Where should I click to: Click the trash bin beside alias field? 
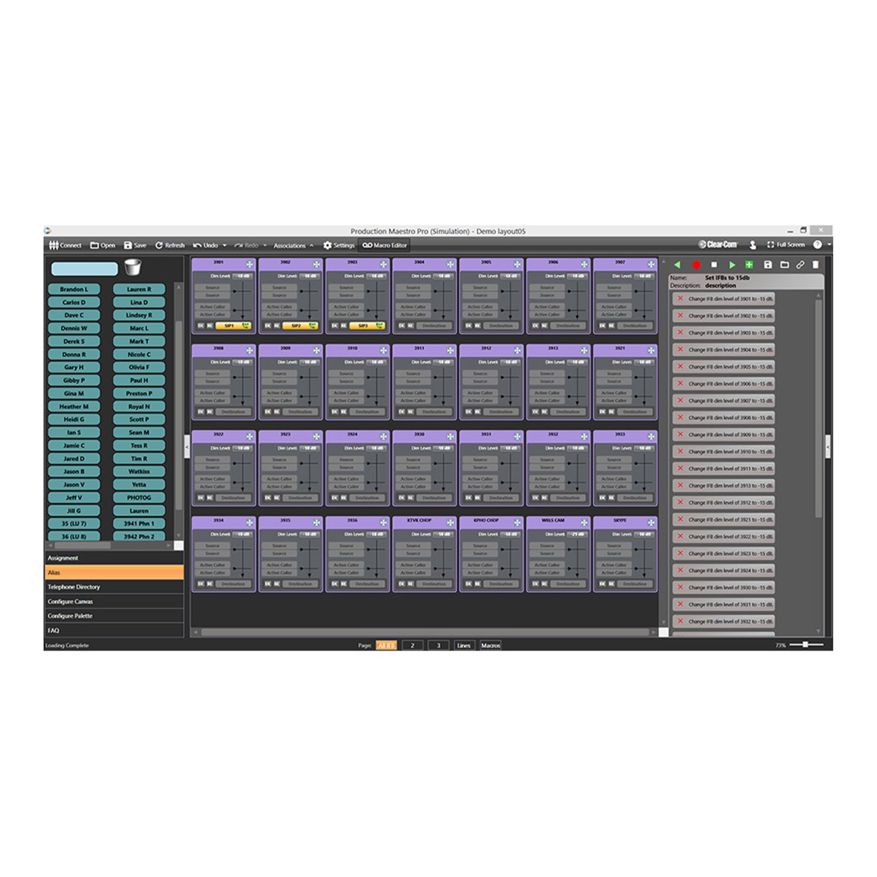point(133,268)
